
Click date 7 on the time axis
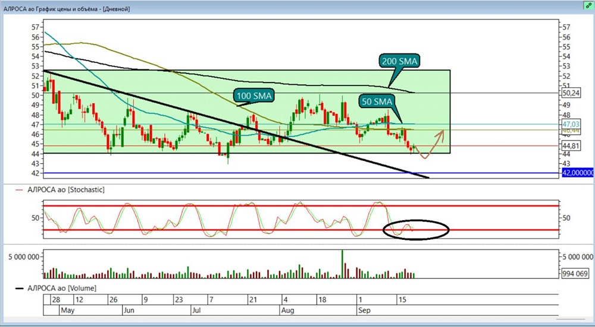pos(211,300)
